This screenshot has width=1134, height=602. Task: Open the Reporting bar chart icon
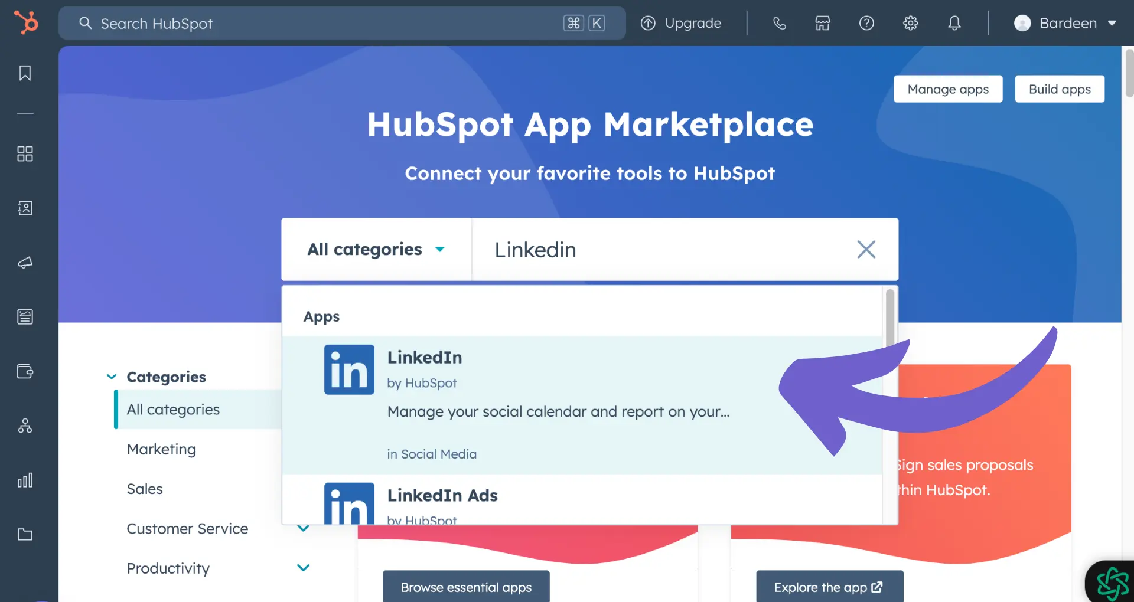[x=25, y=480]
